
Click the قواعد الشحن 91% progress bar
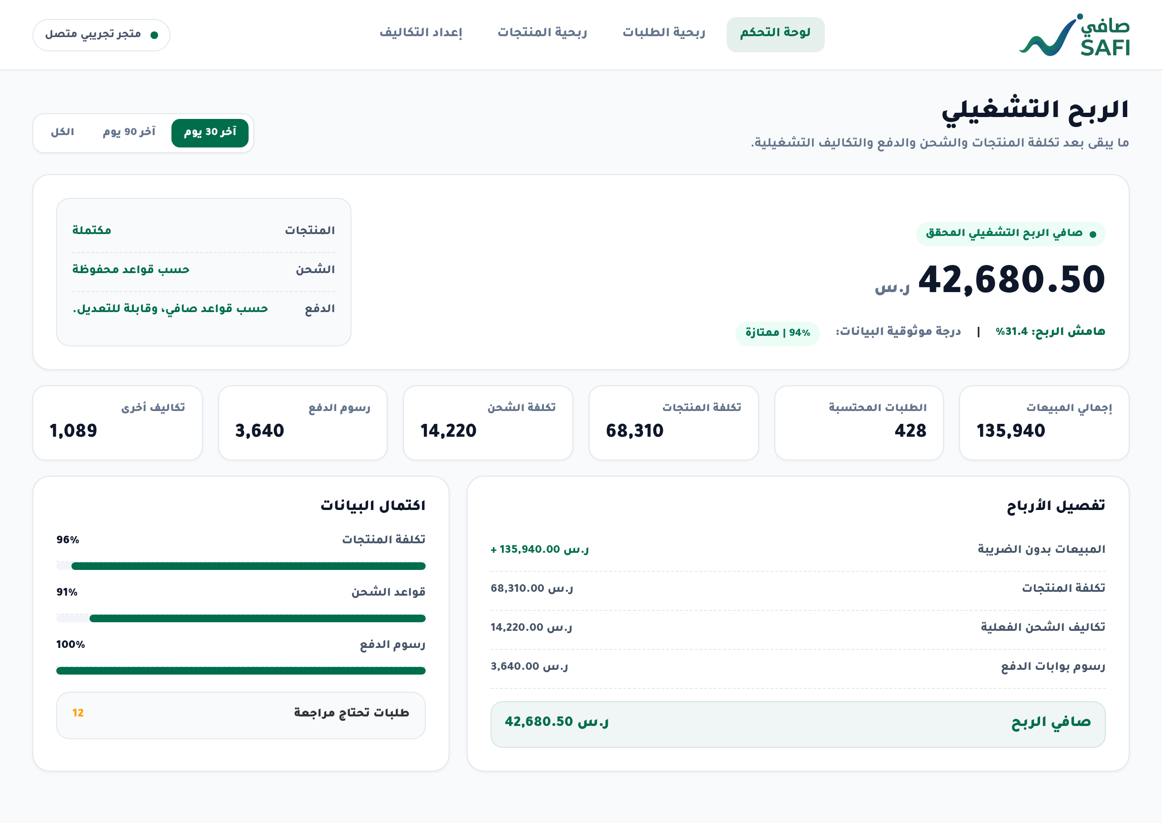pyautogui.click(x=241, y=618)
